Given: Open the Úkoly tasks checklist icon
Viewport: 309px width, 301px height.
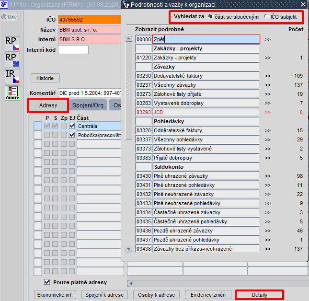Looking at the screenshot, I should pos(12,93).
